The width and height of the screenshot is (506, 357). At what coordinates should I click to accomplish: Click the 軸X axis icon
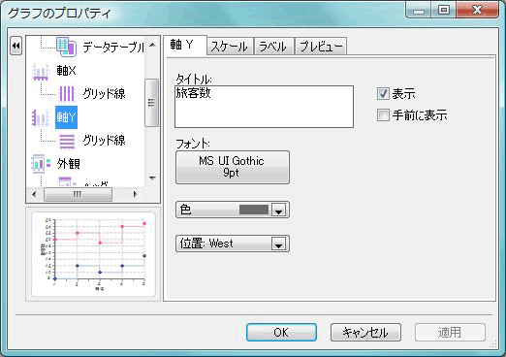pos(41,71)
